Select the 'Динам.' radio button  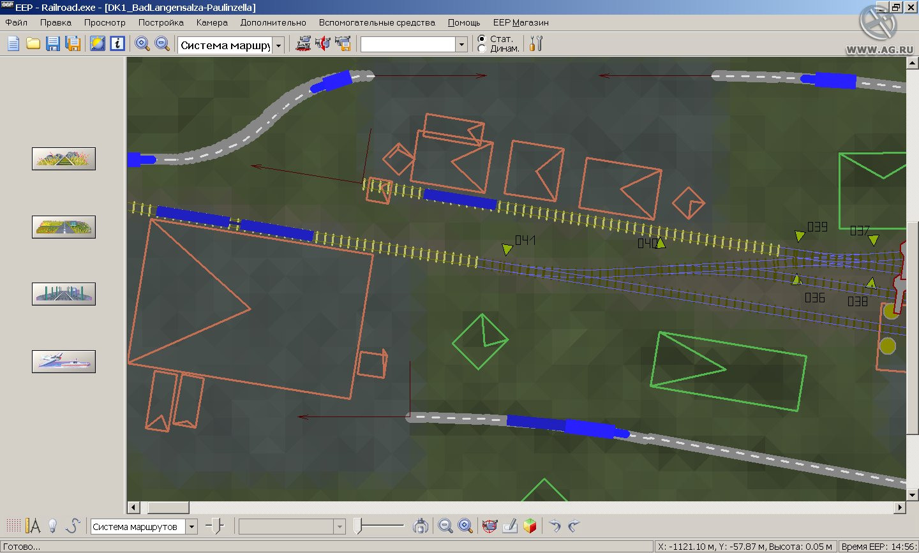click(482, 48)
